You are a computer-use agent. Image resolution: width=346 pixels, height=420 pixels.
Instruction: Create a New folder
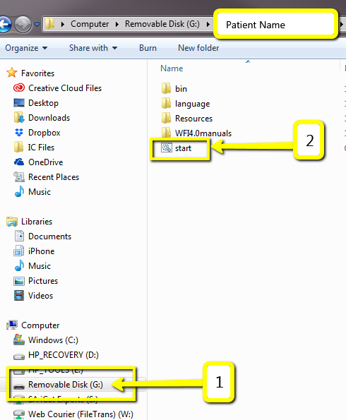(x=198, y=48)
